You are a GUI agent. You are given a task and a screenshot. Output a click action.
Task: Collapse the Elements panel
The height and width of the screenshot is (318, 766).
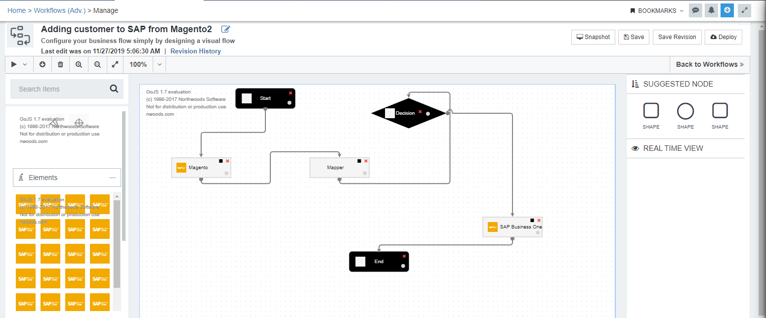coord(113,178)
